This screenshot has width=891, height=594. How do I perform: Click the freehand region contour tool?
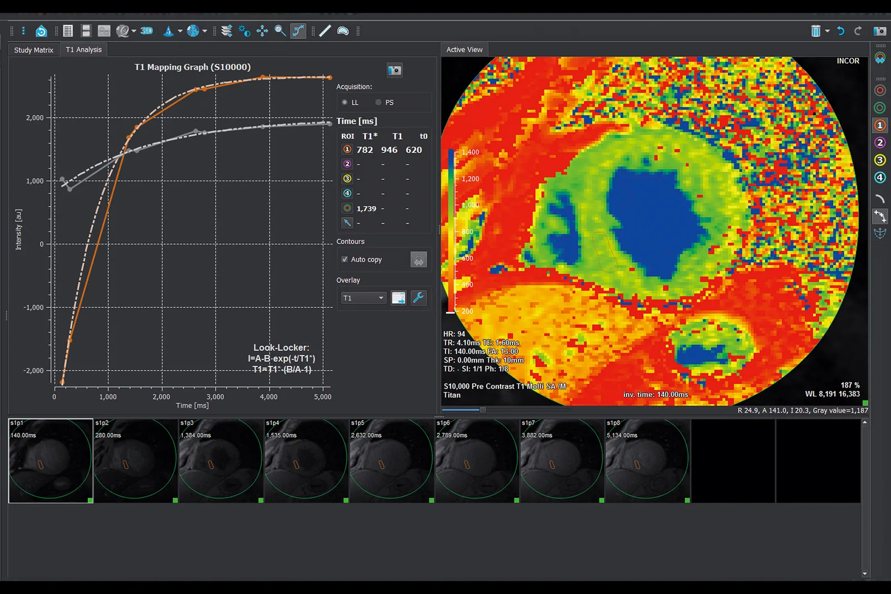click(x=343, y=31)
